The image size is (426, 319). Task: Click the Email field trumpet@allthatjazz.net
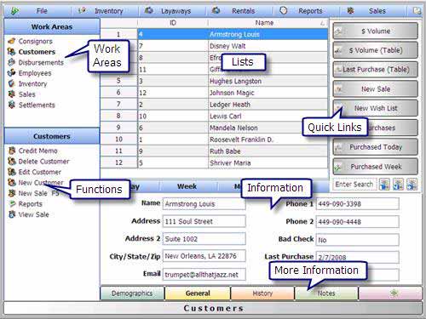204,275
